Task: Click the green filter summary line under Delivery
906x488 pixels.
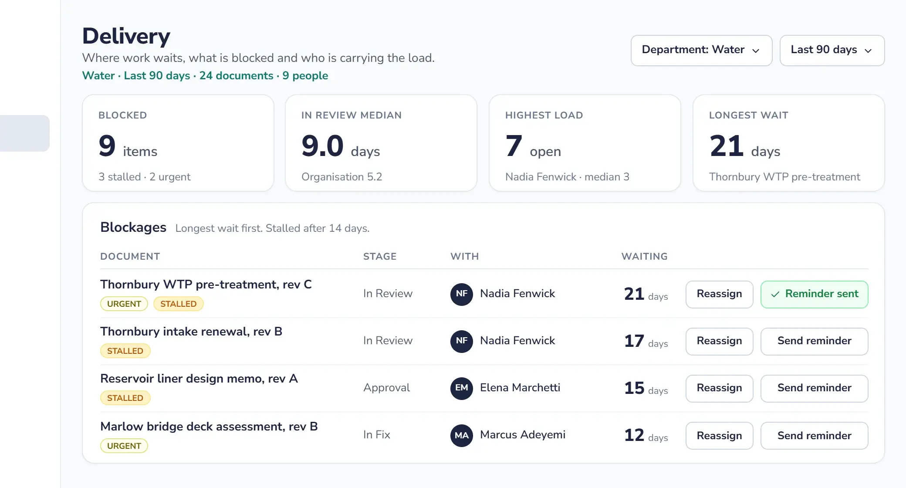Action: pos(205,76)
